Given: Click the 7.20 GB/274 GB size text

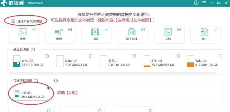Looking at the screenshot, I should [76, 65].
